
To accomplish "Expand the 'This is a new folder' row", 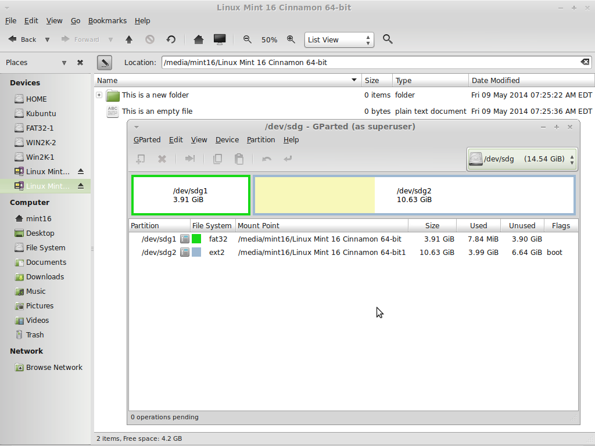I will click(99, 95).
